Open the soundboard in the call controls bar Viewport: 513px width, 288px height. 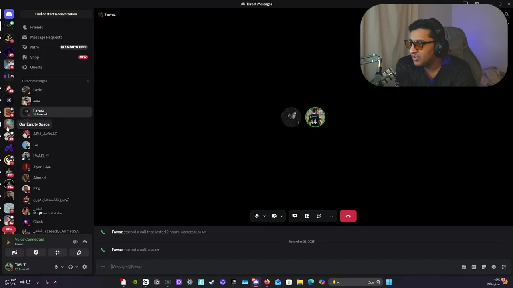click(319, 216)
